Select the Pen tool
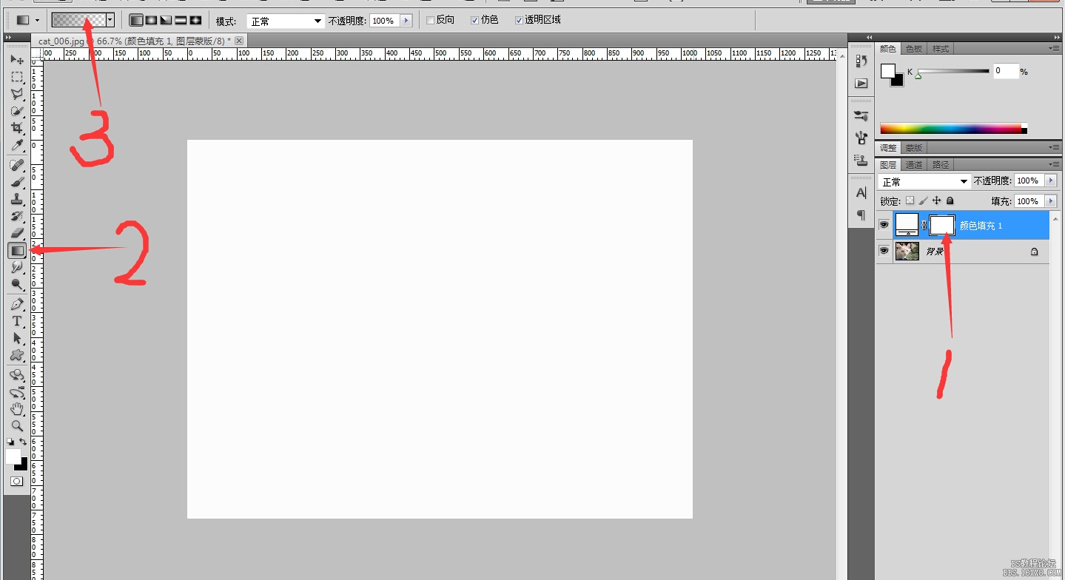 (17, 304)
